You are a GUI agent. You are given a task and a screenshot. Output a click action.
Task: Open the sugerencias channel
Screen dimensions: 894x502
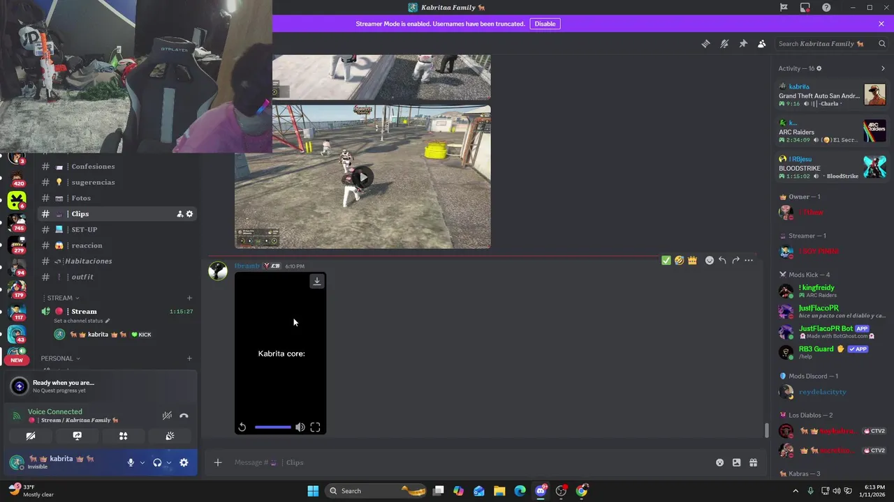point(117,182)
